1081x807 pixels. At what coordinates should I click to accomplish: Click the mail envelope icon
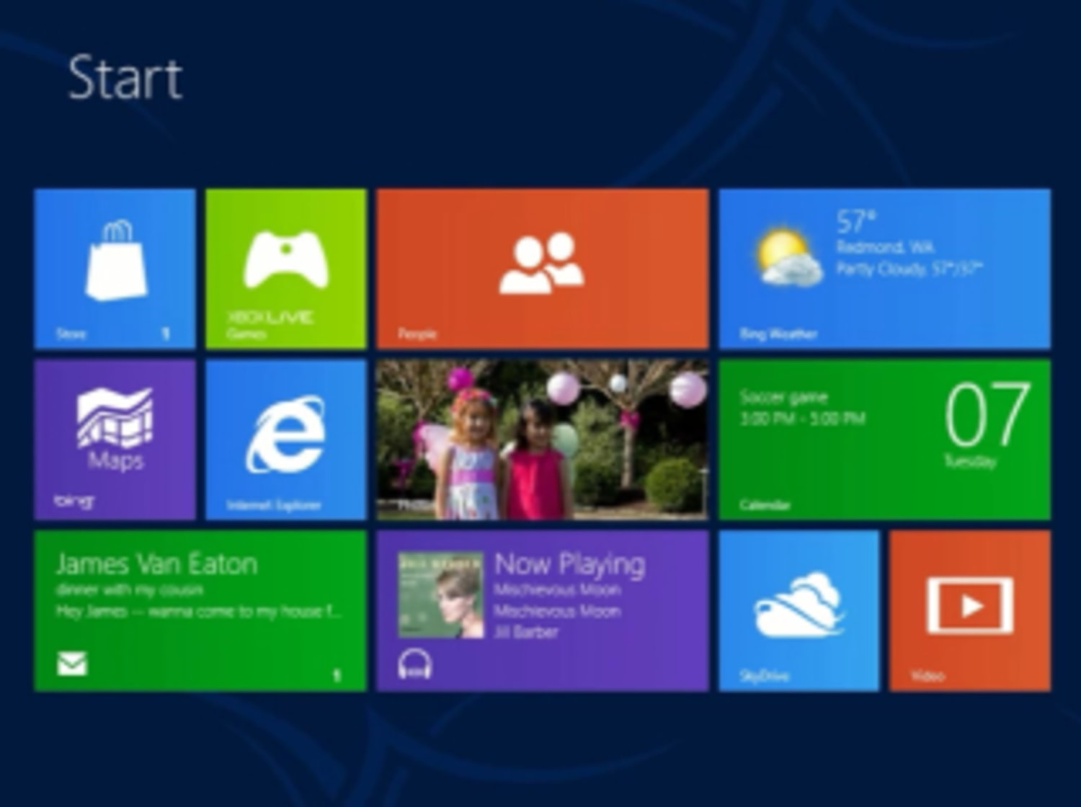(72, 664)
